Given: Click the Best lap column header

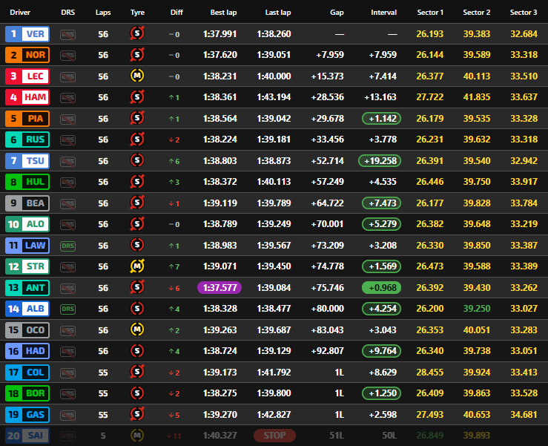Looking at the screenshot, I should point(223,13).
